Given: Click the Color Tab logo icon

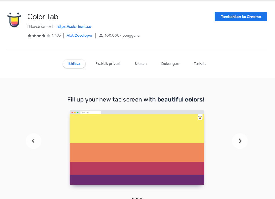Looking at the screenshot, I should click(14, 20).
